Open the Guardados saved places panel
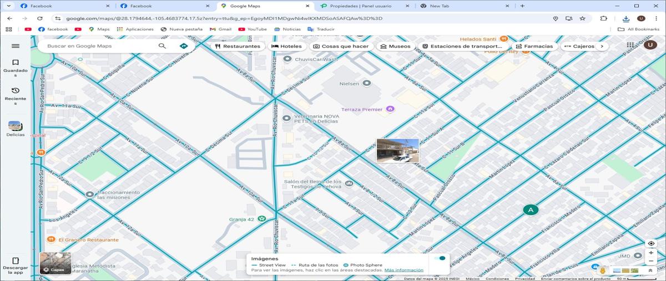Image resolution: width=666 pixels, height=281 pixels. [16, 66]
